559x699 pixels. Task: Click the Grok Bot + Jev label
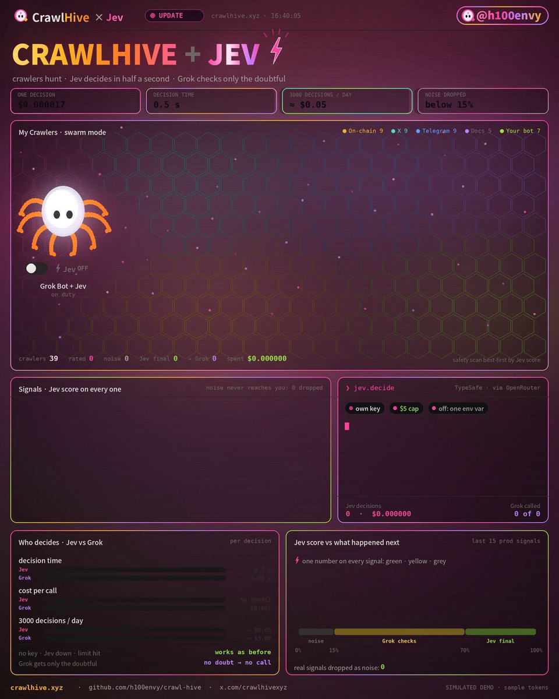click(x=63, y=286)
